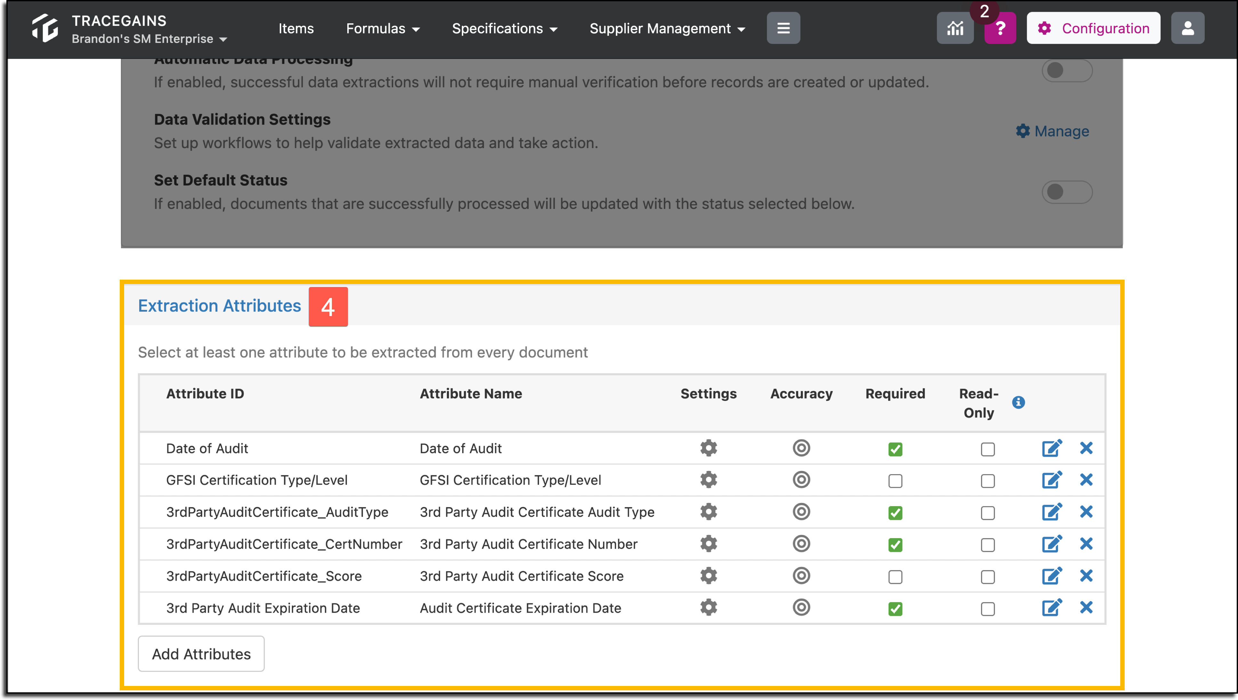Select the '3rdPartyAuditCertificate_CertNumber' ID cell
1238x700 pixels.
point(284,544)
